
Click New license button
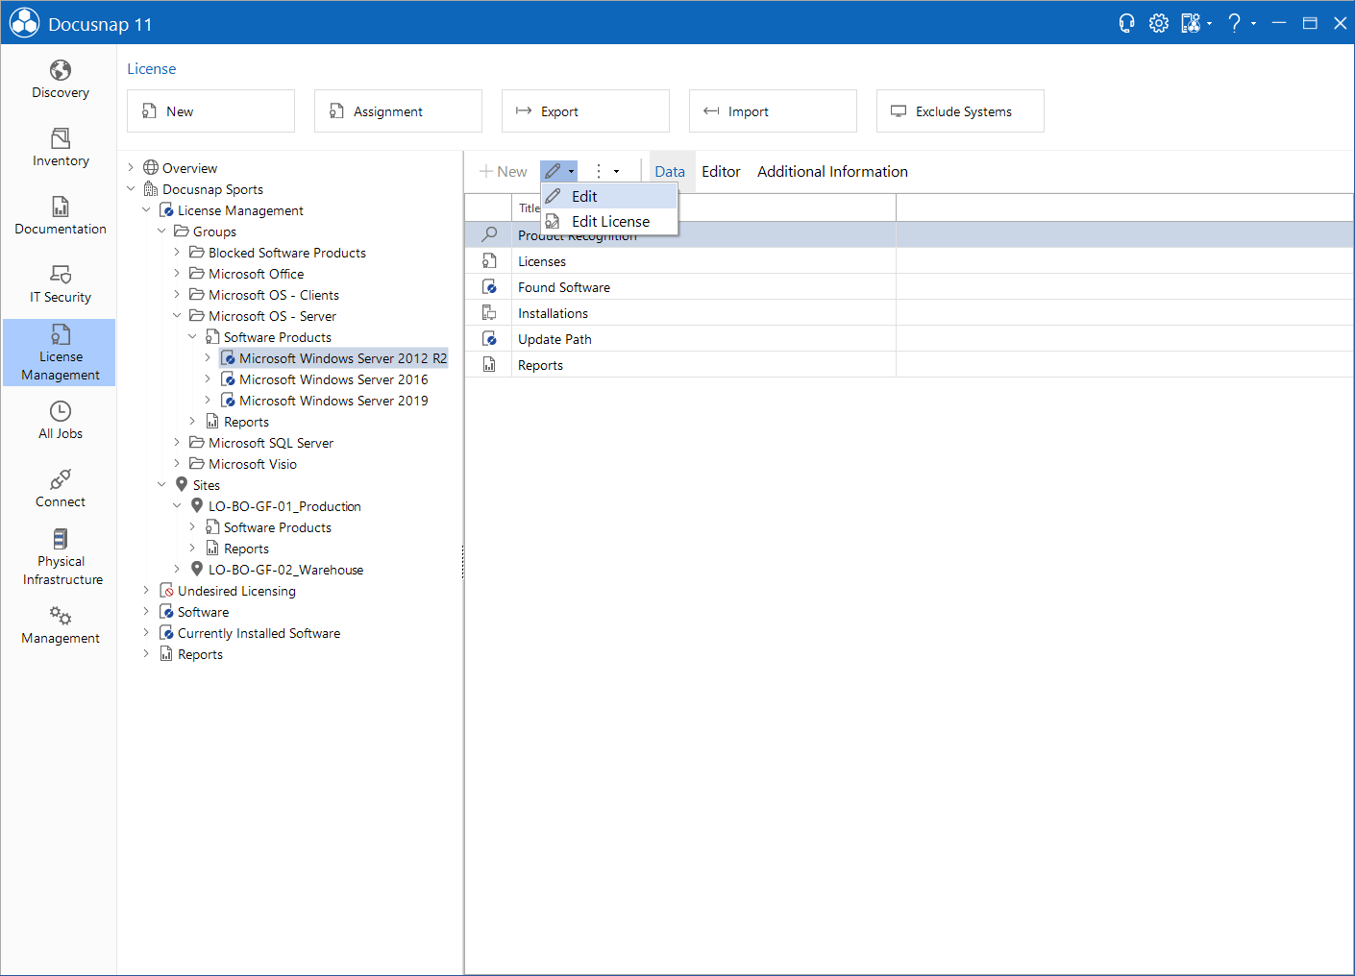[210, 110]
